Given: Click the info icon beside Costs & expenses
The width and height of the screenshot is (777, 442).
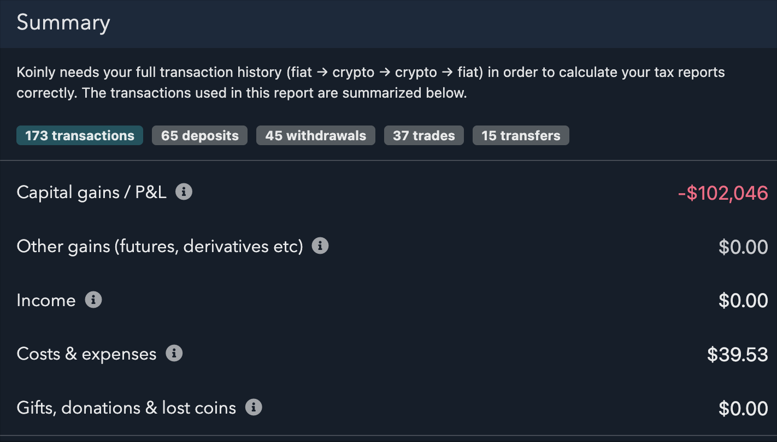Looking at the screenshot, I should pos(174,354).
